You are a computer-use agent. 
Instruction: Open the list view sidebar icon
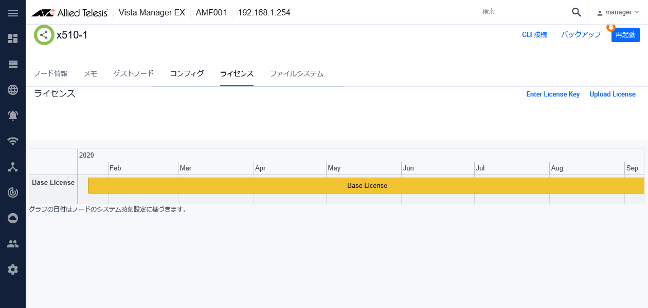point(13,64)
